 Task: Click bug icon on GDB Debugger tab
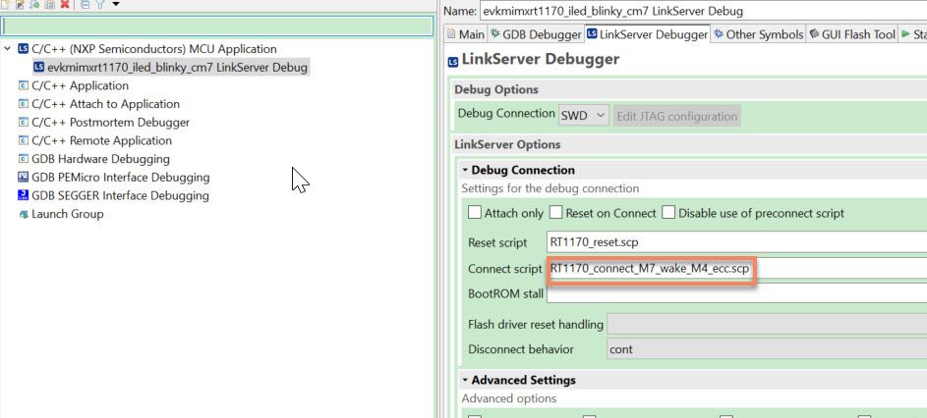495,34
